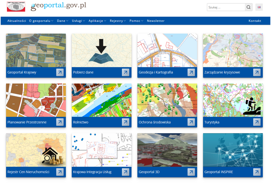The width and height of the screenshot is (271, 184).
Task: Follow the Turystyka link text
Action: (x=212, y=122)
